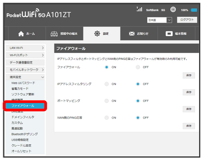203x160 pixels.
Task: Click the settings gear icon
Action: [x=97, y=34]
